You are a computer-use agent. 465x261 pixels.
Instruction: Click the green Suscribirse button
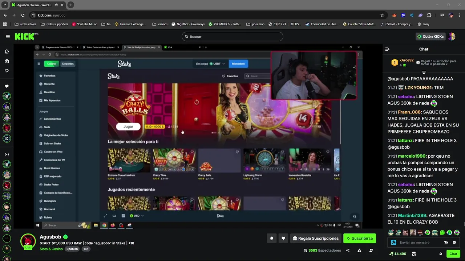pyautogui.click(x=360, y=239)
